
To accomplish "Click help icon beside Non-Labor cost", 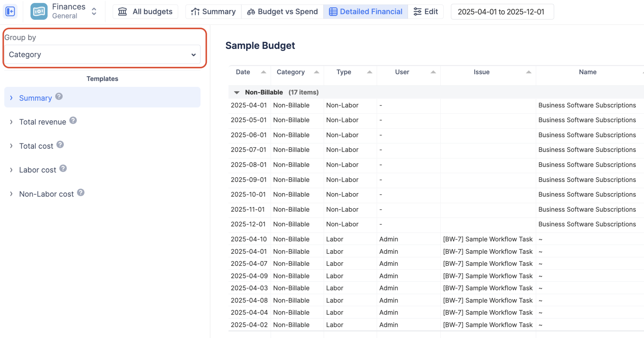I will [x=80, y=193].
